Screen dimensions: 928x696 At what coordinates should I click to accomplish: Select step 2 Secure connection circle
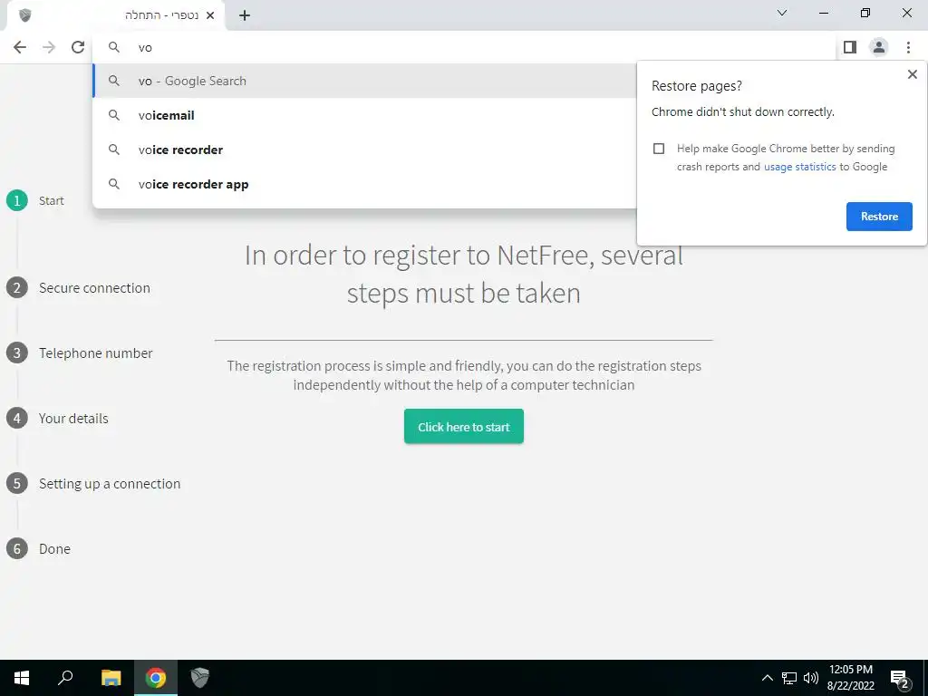pyautogui.click(x=17, y=287)
